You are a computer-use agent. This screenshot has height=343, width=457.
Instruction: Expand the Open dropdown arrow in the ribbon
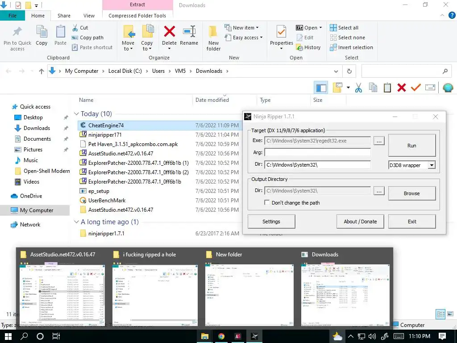point(320,28)
